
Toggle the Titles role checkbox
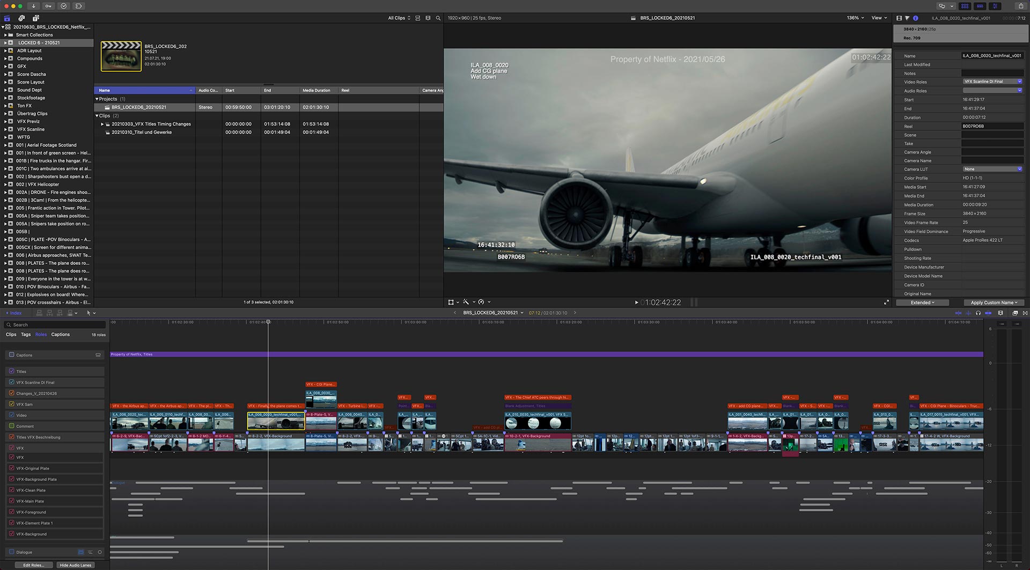point(12,371)
